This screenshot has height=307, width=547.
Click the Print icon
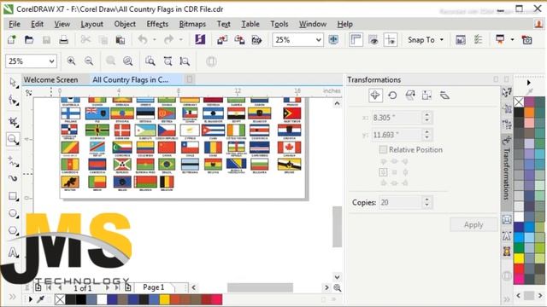tap(63, 40)
